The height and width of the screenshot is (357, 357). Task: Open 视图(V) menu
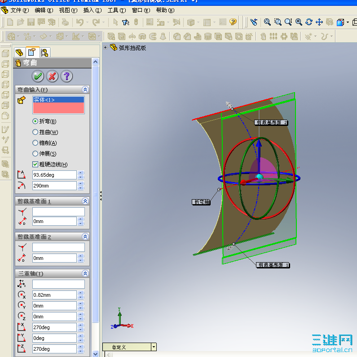[68, 10]
